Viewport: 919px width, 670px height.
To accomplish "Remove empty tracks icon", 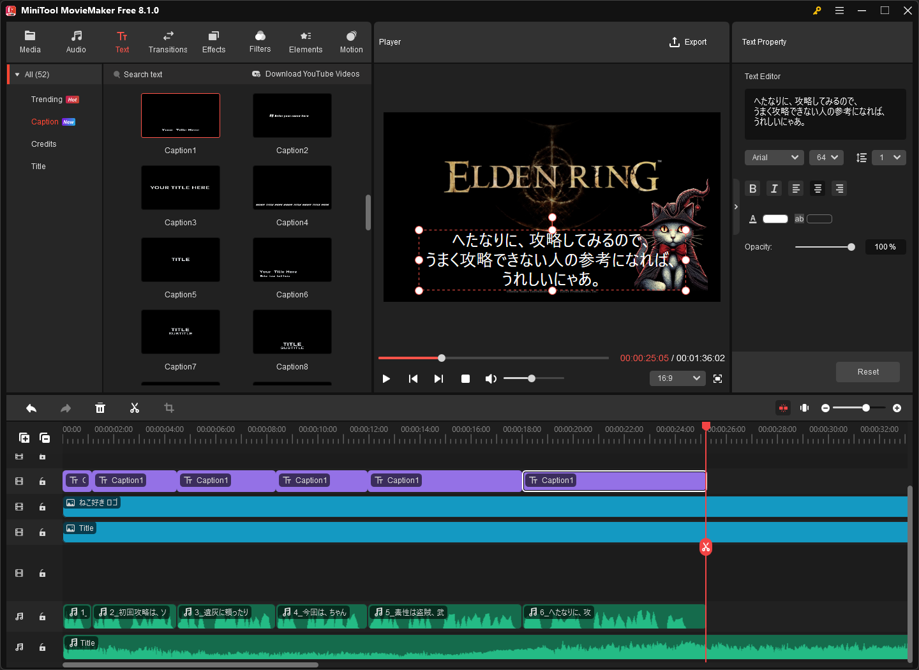I will 45,438.
